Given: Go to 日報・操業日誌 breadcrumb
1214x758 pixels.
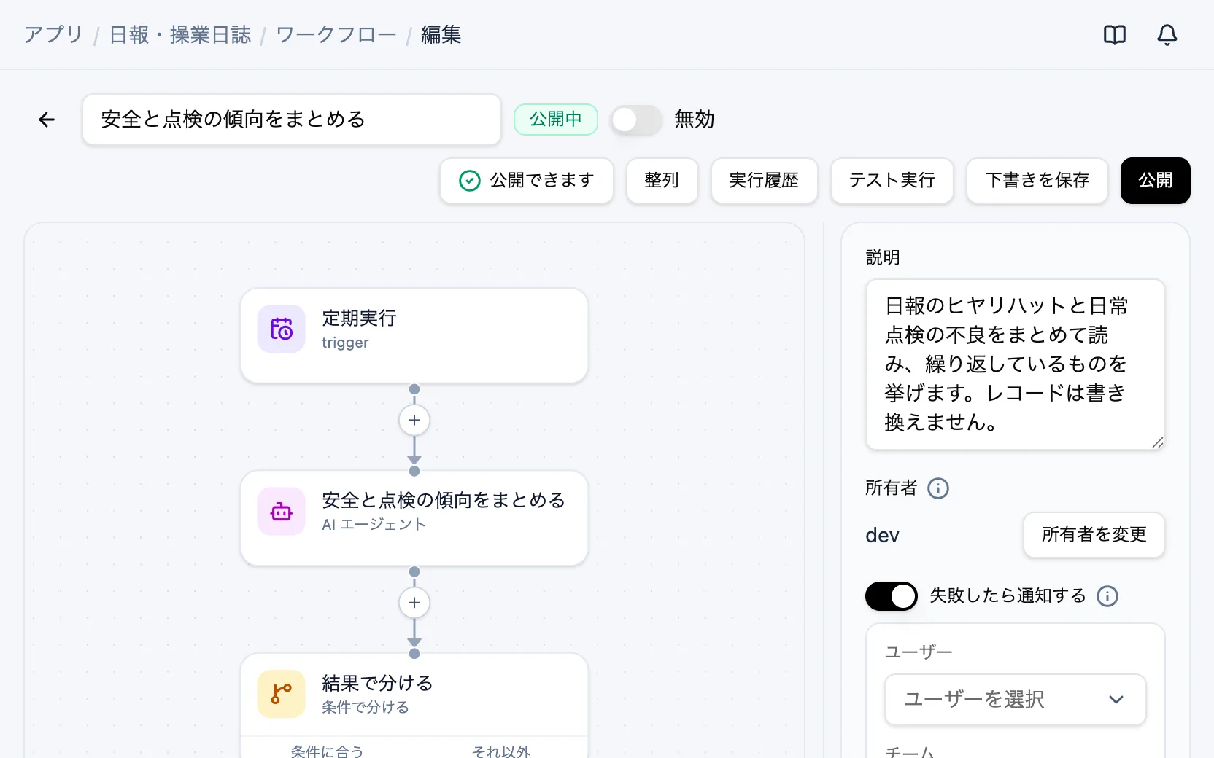Looking at the screenshot, I should 180,34.
